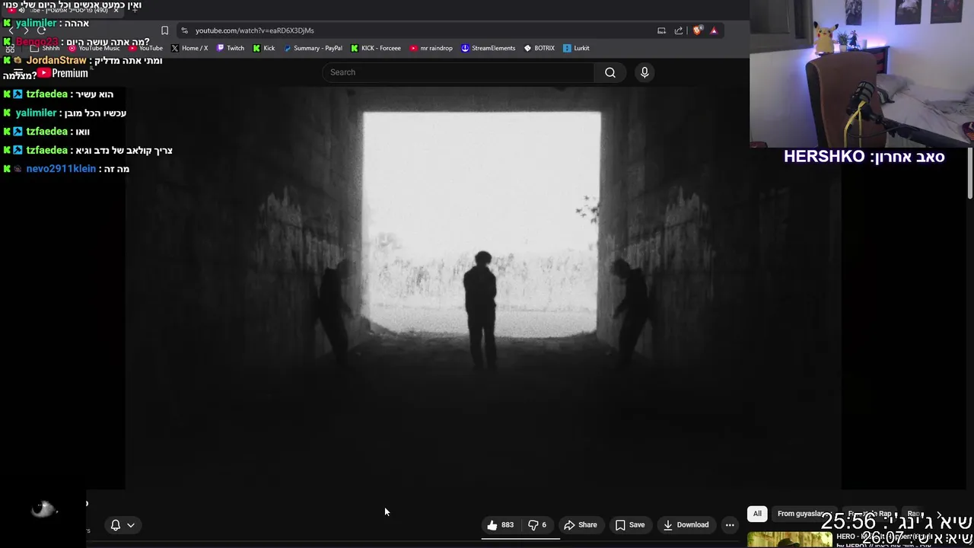Open the Lurkit bookmark

tap(577, 48)
